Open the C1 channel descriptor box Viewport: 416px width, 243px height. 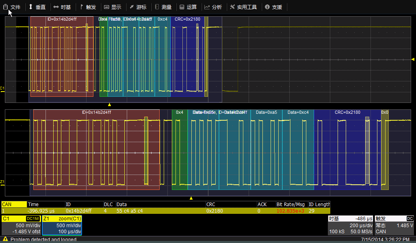(21, 225)
